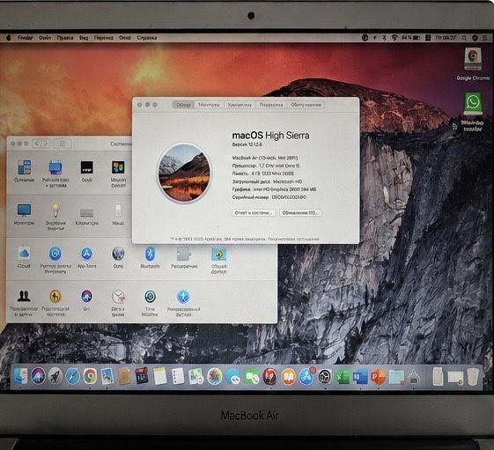
Task: Open the Apple menu
Action: pyautogui.click(x=9, y=38)
